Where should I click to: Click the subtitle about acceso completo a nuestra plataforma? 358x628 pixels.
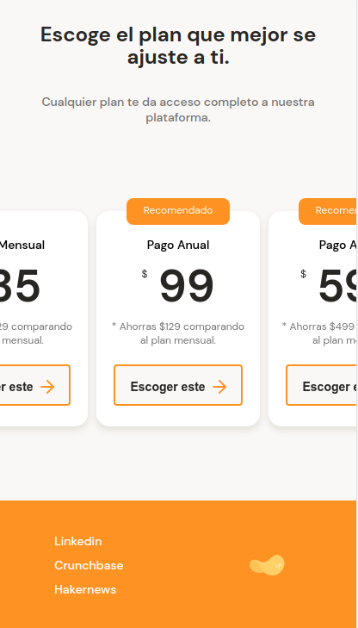(x=178, y=109)
